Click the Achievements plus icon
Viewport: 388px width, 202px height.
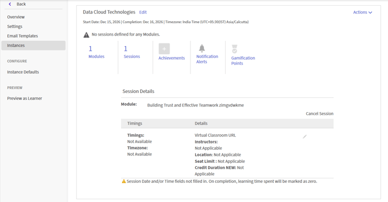click(164, 49)
